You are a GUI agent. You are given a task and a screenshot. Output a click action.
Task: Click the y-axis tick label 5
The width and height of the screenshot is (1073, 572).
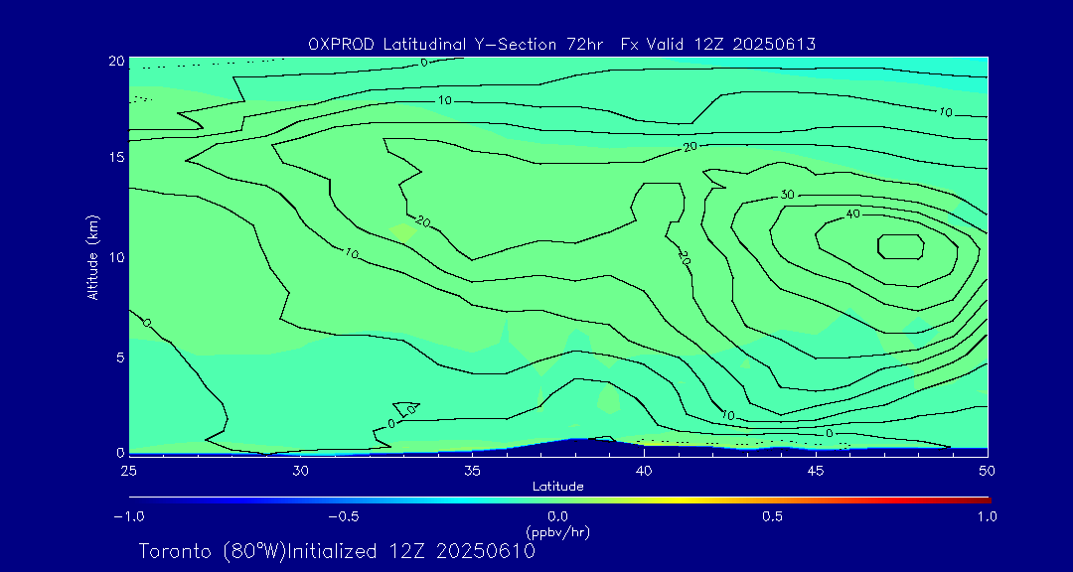tap(119, 357)
